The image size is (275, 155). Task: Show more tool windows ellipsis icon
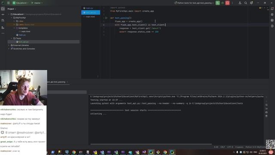[3, 33]
